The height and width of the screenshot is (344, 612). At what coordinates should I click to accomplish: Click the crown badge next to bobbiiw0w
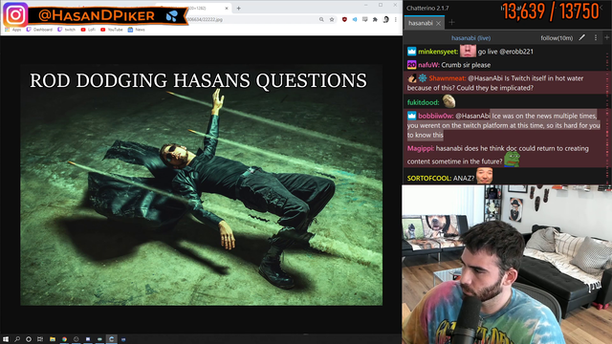412,116
